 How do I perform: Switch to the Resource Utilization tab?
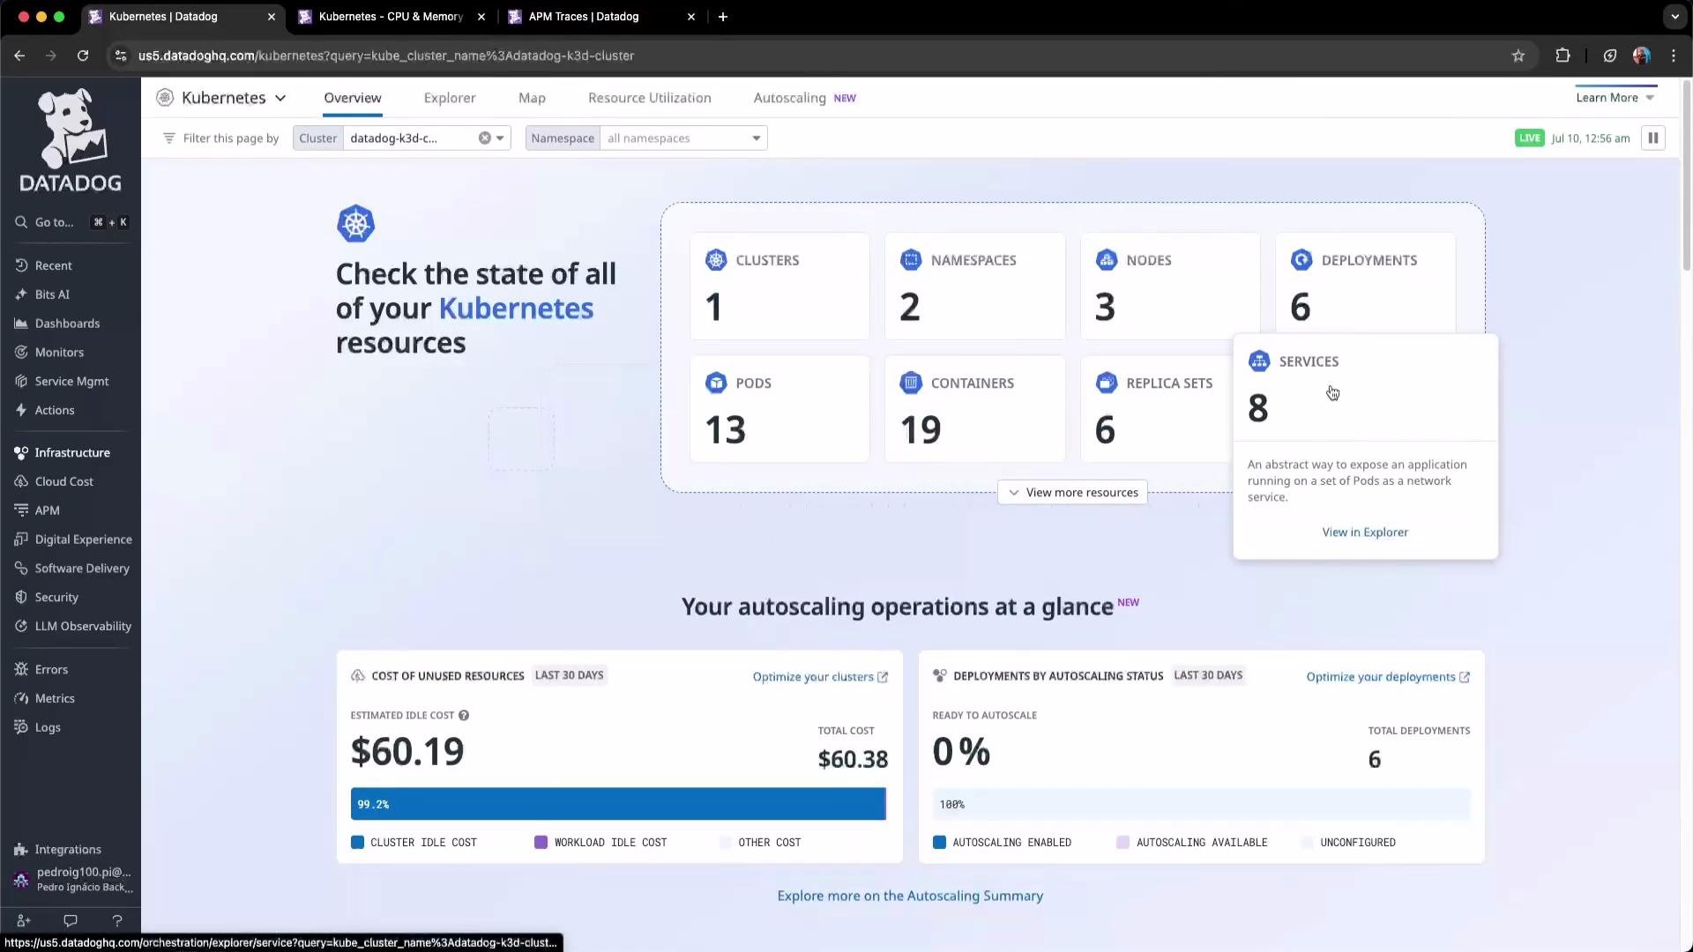point(650,98)
